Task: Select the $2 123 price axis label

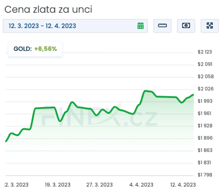Action: [205, 52]
